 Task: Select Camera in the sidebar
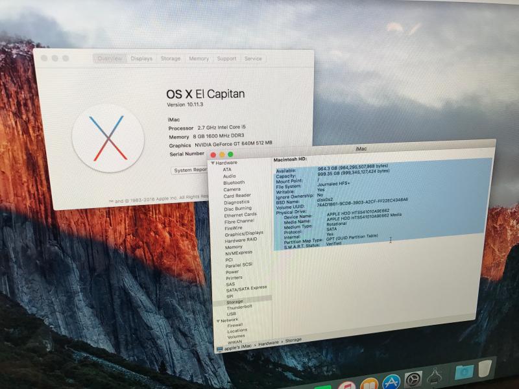(x=232, y=189)
